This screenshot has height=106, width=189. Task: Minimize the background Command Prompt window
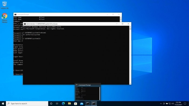click(x=107, y=15)
